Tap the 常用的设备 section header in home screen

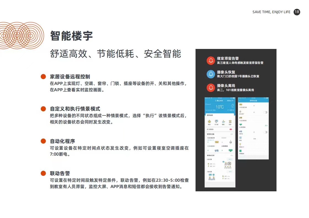[210, 134]
